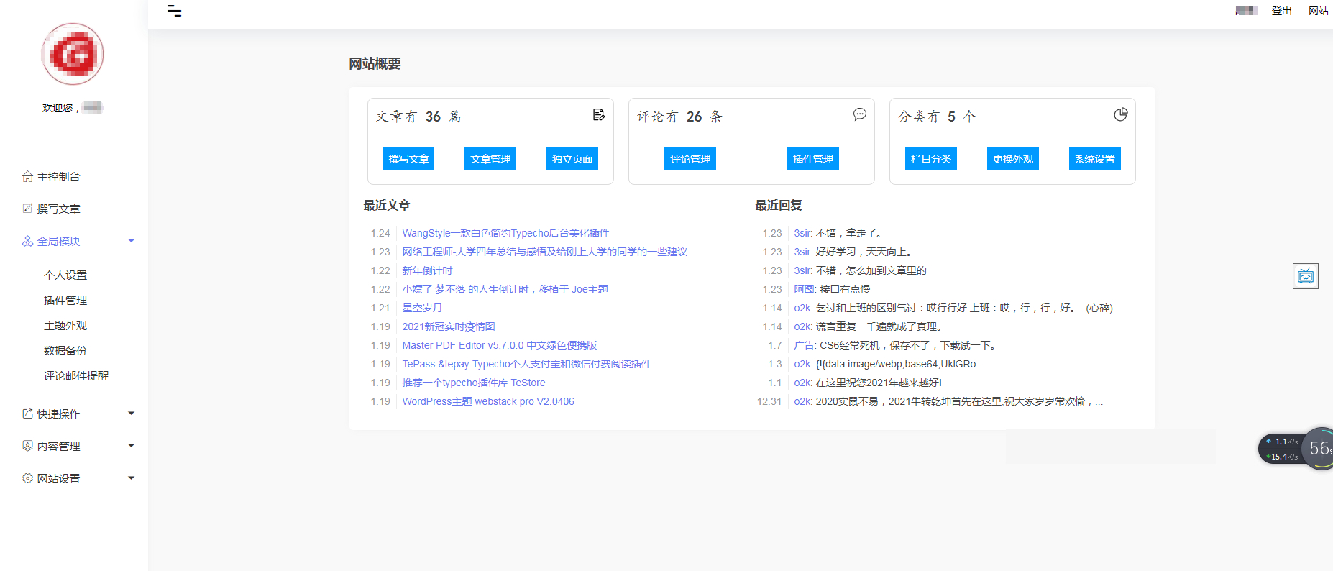
Task: Click the home icon beside 主控制台
Action: (27, 177)
